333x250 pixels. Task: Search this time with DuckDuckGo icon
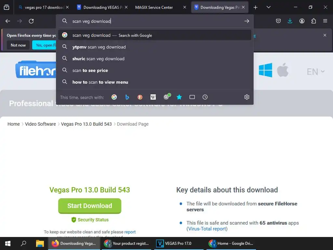coord(140,97)
